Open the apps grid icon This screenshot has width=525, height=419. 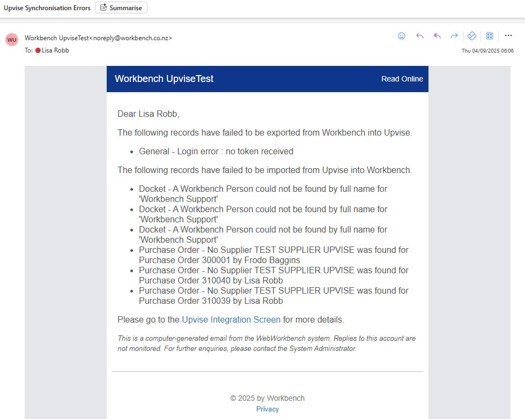[490, 36]
